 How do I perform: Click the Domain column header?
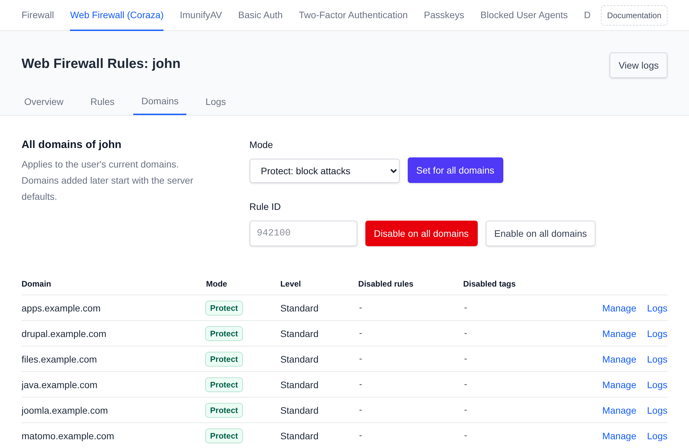[36, 284]
